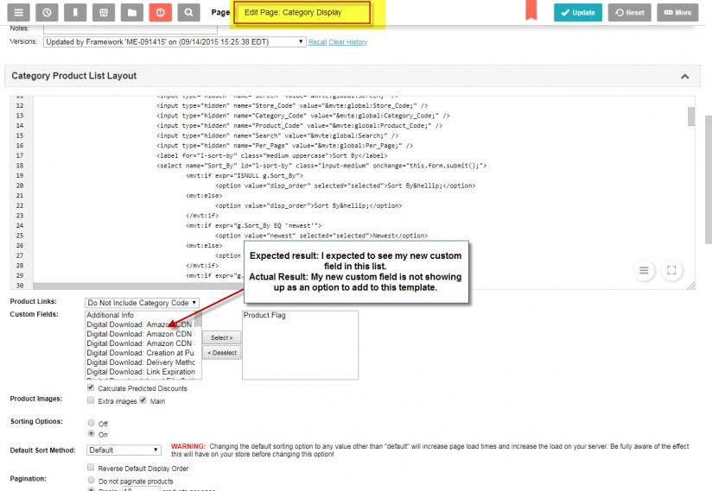Click the green Update button
The width and height of the screenshot is (712, 491).
click(x=578, y=13)
